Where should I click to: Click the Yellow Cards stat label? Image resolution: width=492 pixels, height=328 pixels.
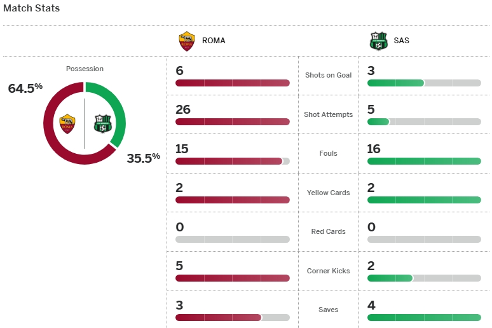pyautogui.click(x=328, y=193)
